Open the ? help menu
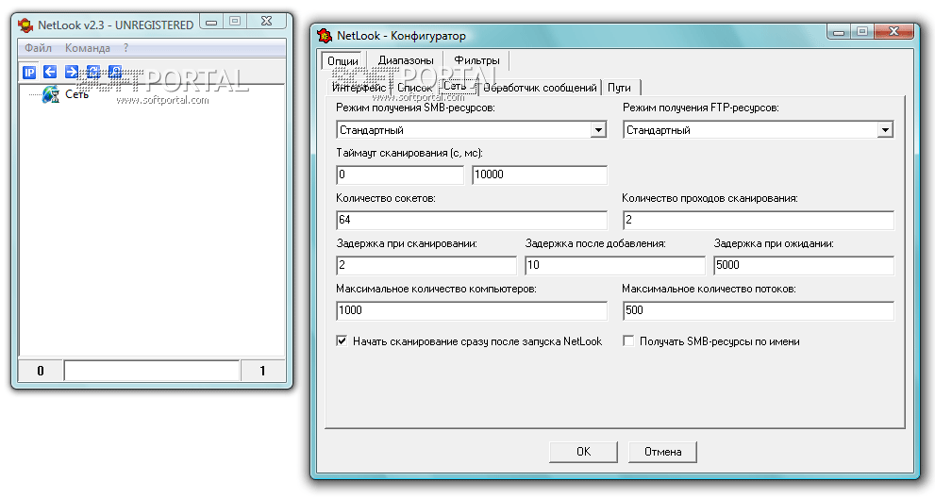This screenshot has height=498, width=935. [125, 48]
